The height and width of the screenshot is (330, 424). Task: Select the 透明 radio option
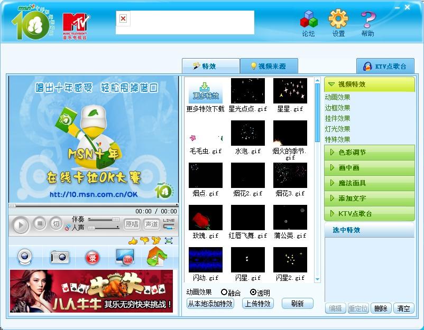pyautogui.click(x=253, y=293)
